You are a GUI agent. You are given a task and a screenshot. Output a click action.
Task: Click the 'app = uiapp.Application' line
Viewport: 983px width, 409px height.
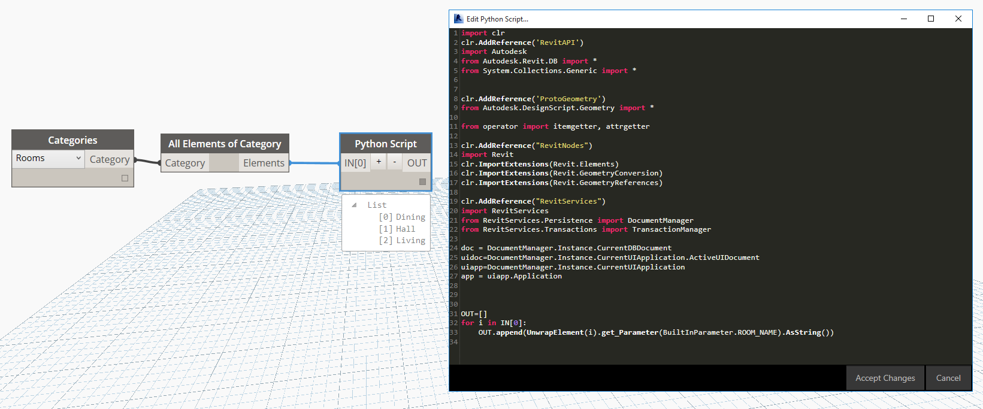click(512, 276)
